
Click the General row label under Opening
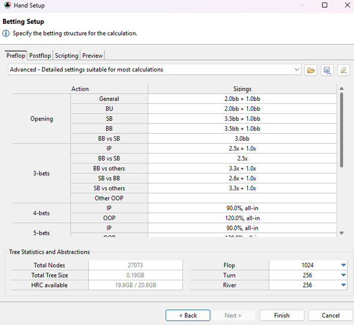click(x=109, y=99)
